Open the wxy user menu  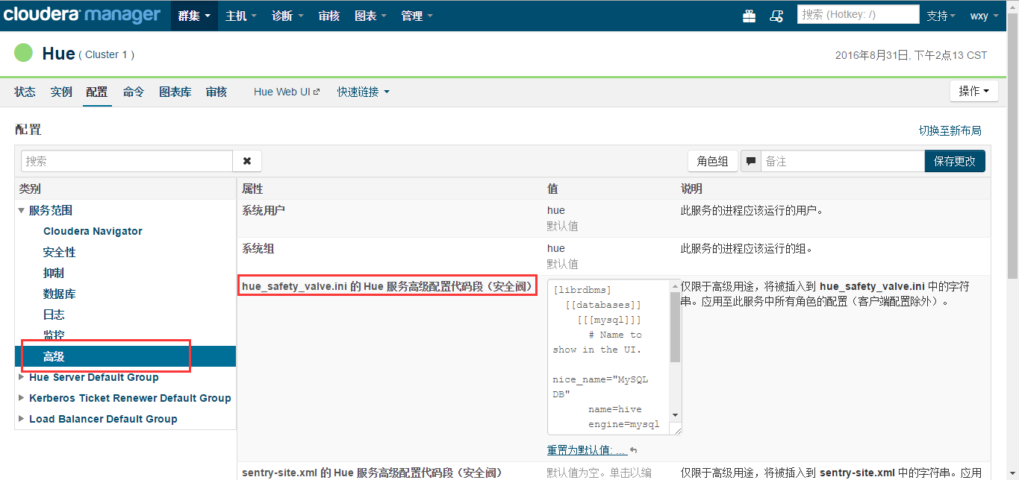pyautogui.click(x=985, y=16)
